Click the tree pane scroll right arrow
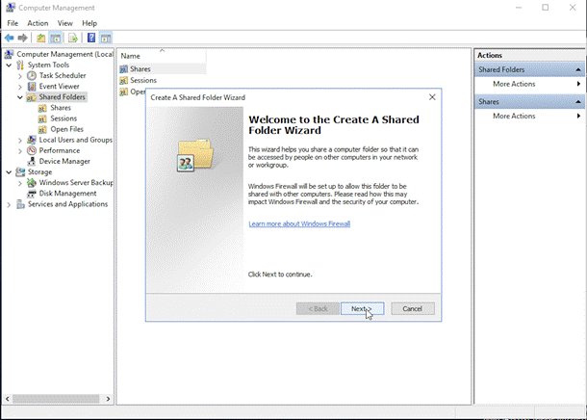Viewport: 587px width, 420px height. click(108, 399)
